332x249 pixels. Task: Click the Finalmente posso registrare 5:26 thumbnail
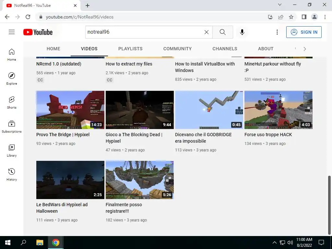[140, 180]
